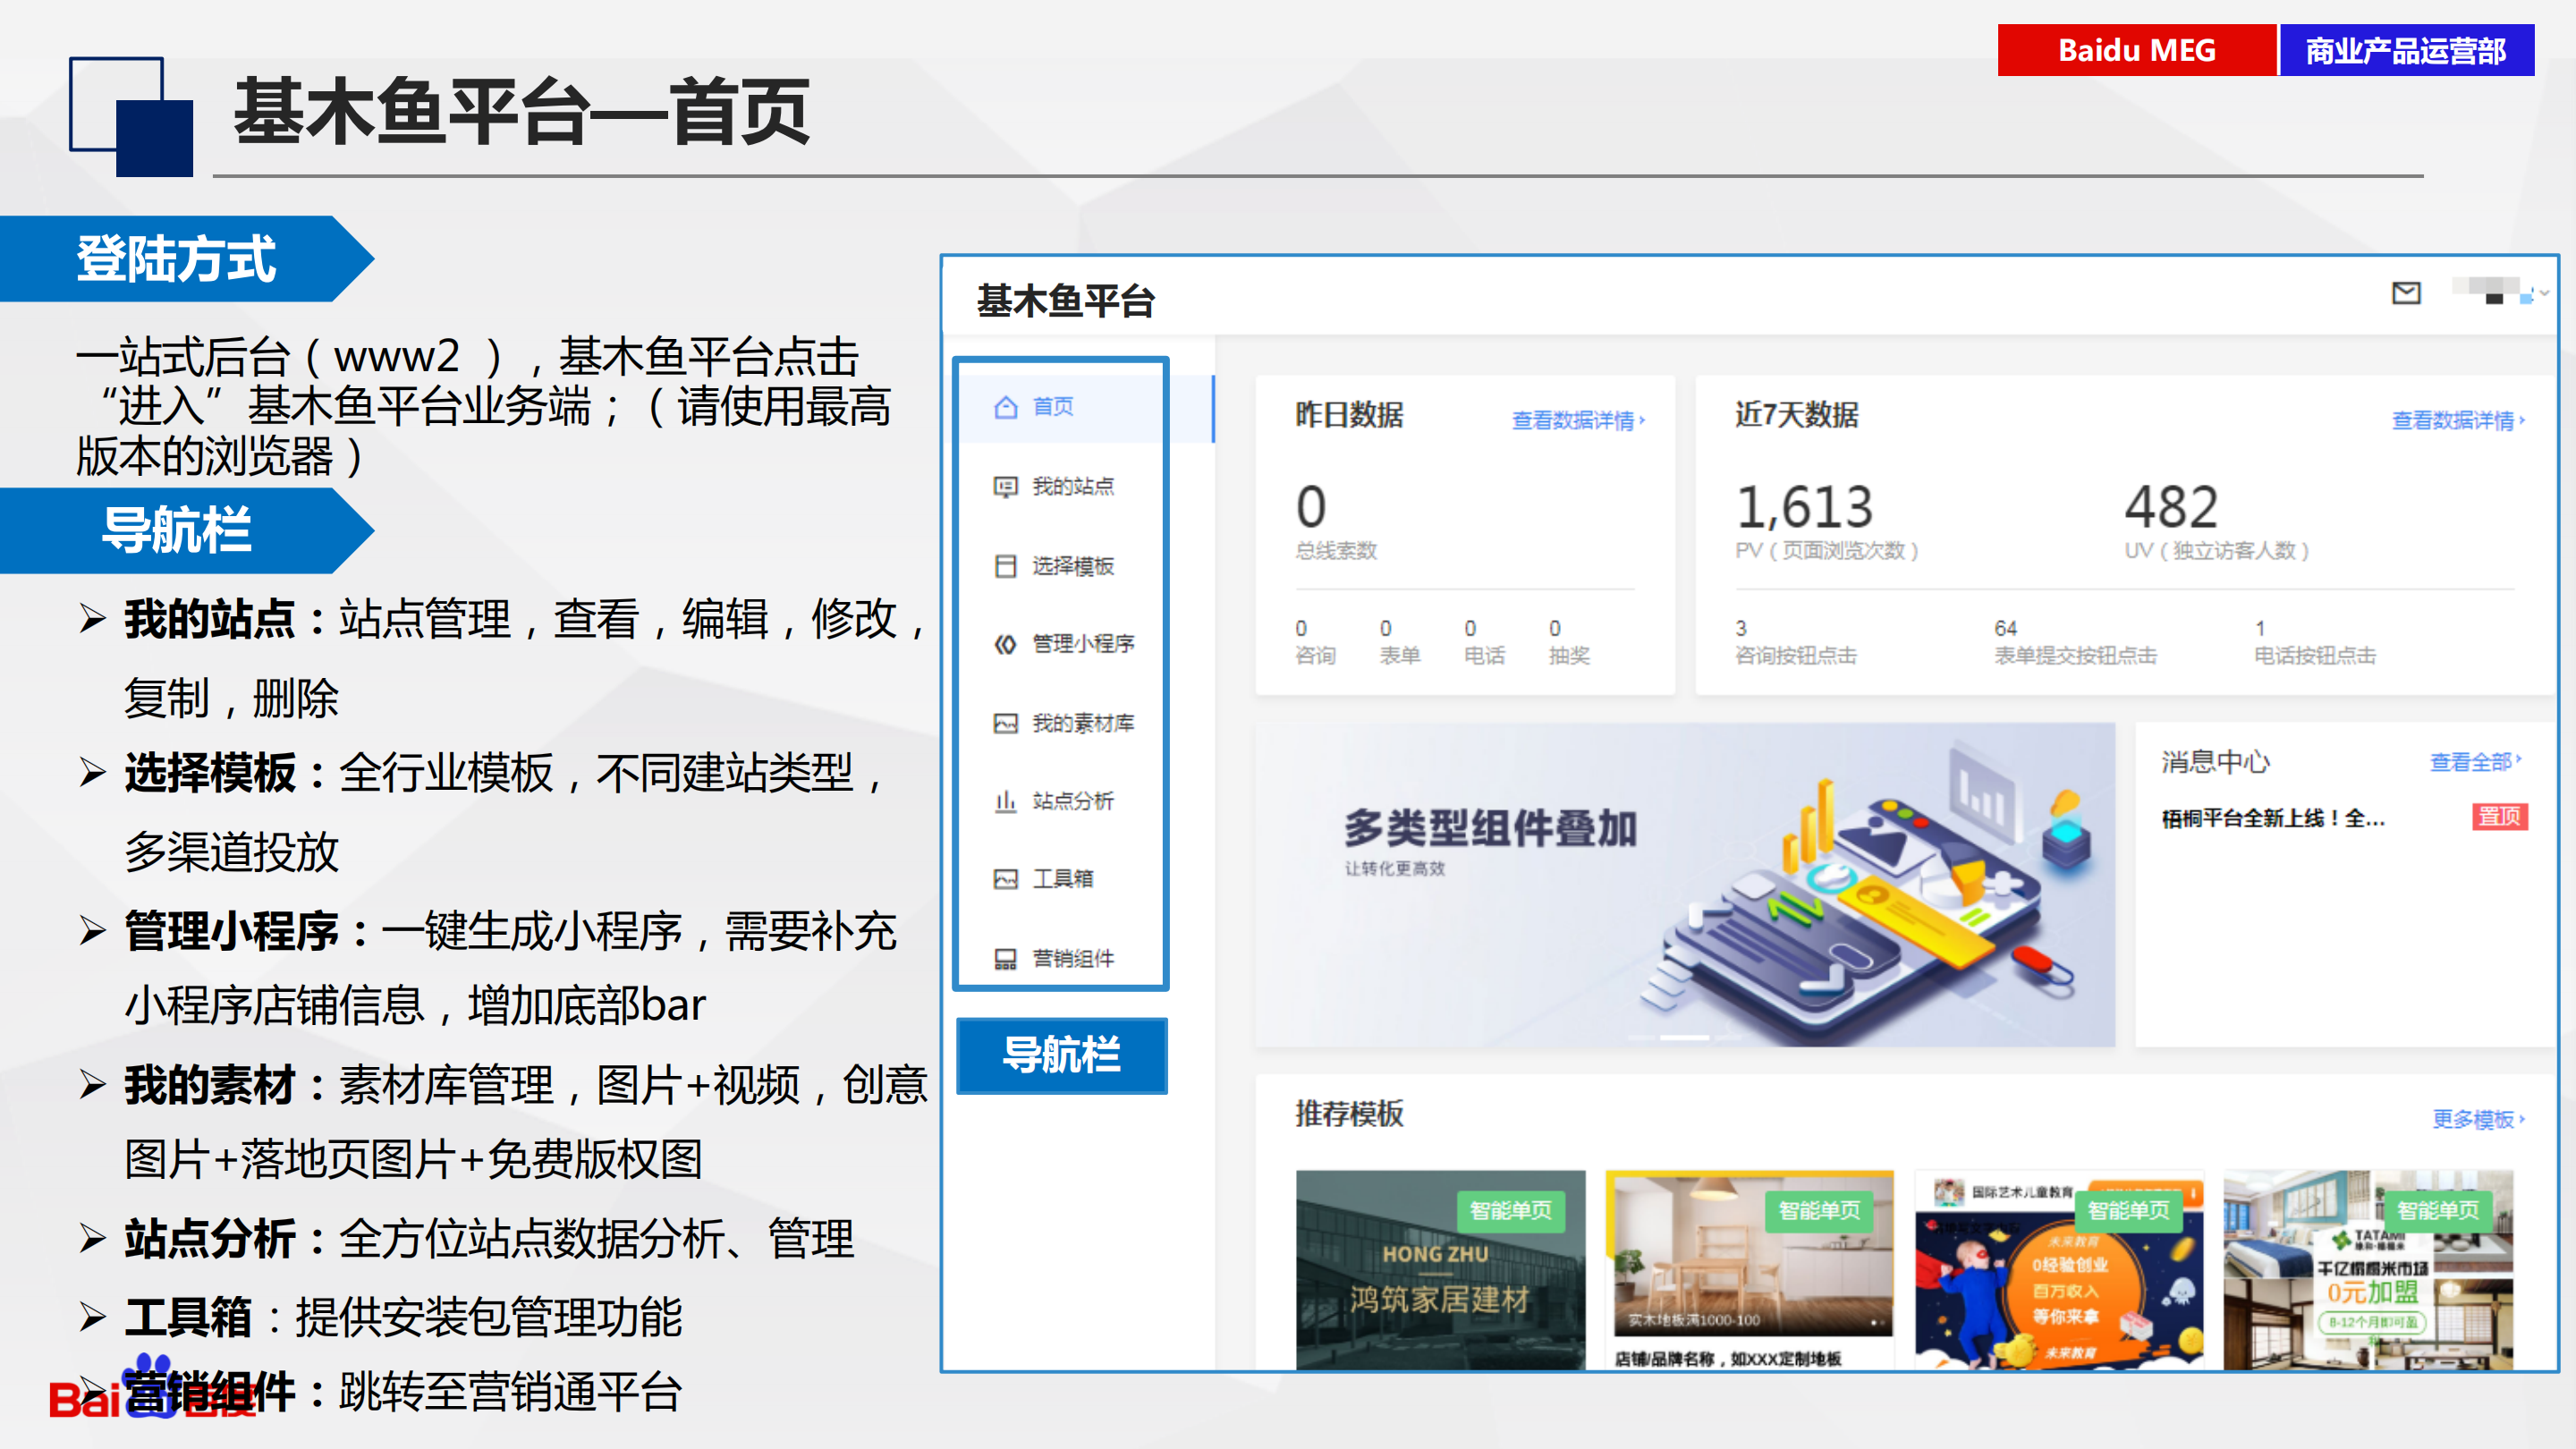Click the 智能单页 tag on 鸿筑家居建材
Viewport: 2576px width, 1449px height.
[1510, 1211]
